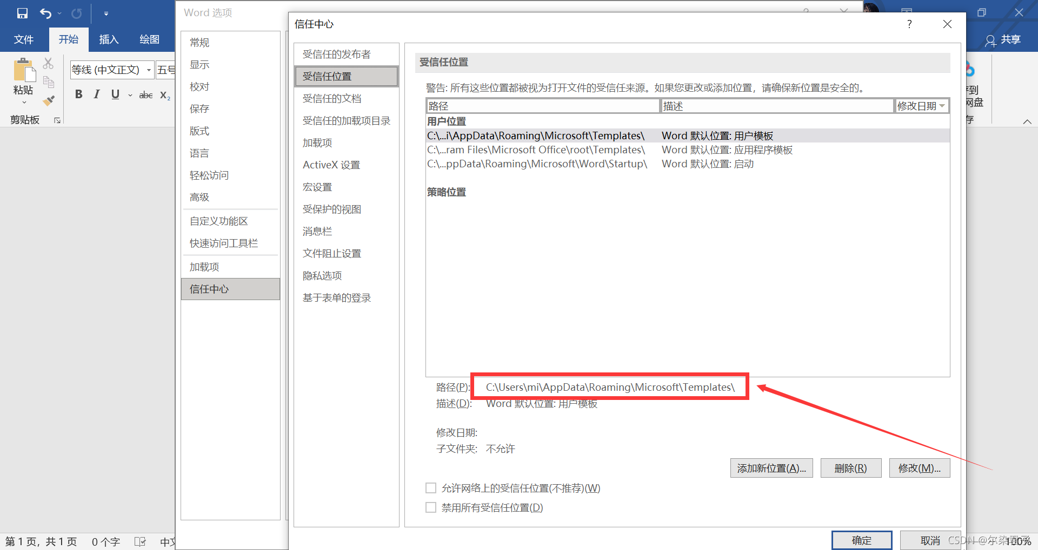Image resolution: width=1038 pixels, height=550 pixels.
Task: Select 高级 in Word options
Action: click(230, 198)
